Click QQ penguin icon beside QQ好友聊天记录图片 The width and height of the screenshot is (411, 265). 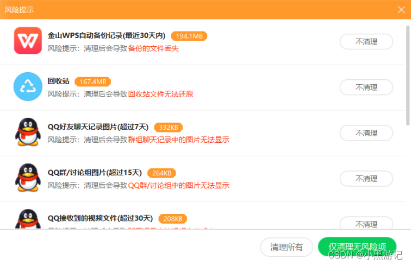click(28, 132)
